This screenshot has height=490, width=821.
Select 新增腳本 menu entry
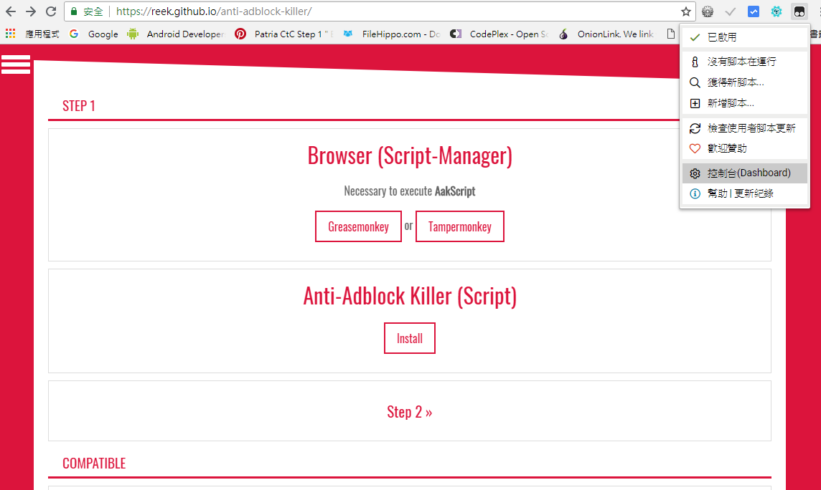click(744, 103)
